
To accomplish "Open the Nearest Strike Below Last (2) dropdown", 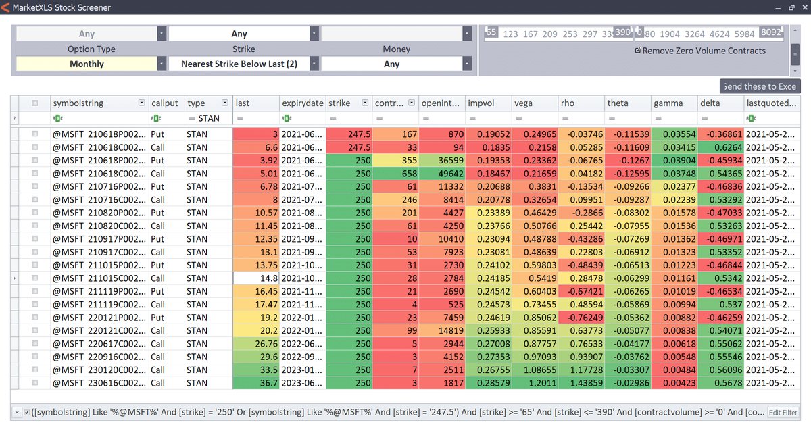I will click(x=314, y=63).
